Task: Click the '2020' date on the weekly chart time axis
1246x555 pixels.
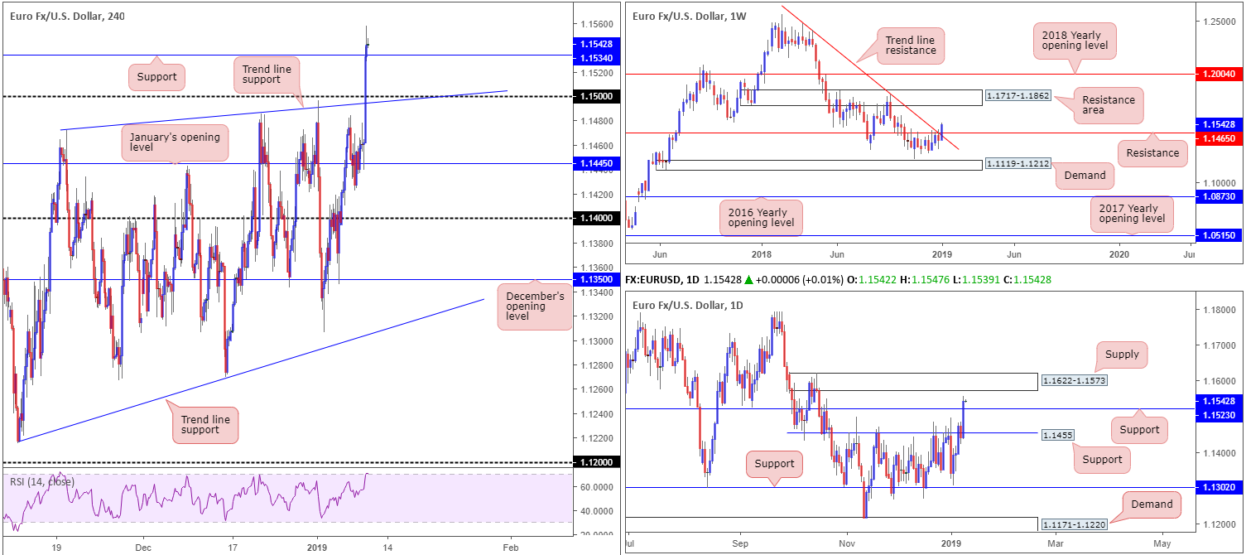Action: 1119,255
